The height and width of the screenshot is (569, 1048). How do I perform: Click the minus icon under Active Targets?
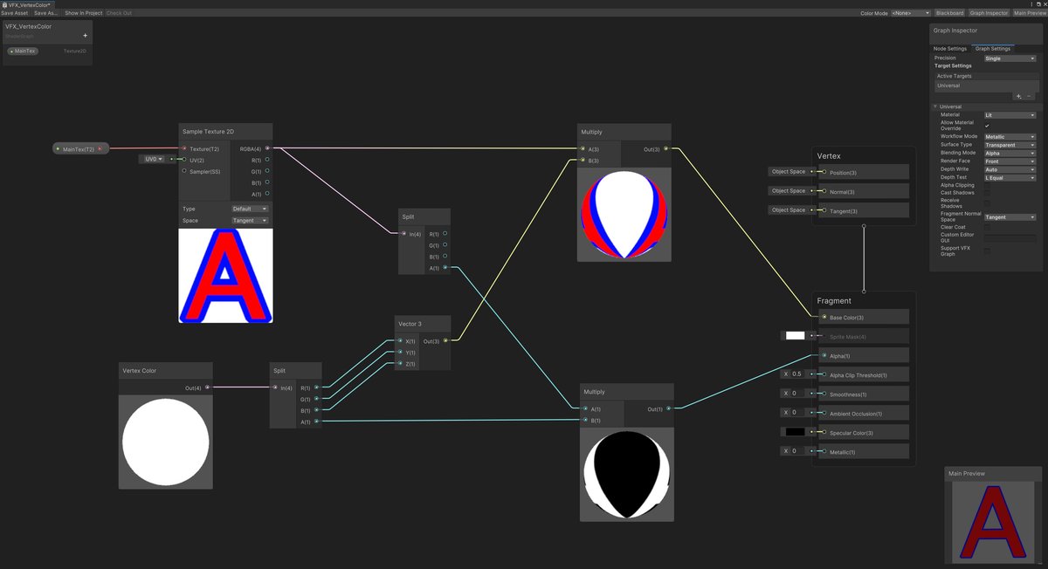tap(1028, 96)
